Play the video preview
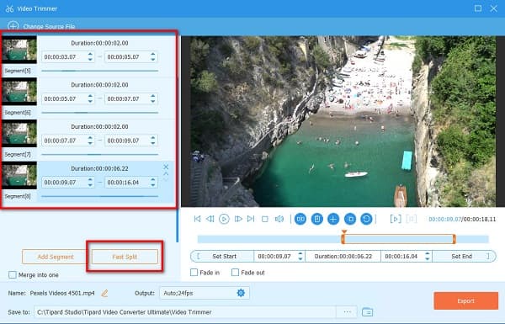Viewport: 505px width, 324px height. [224, 219]
